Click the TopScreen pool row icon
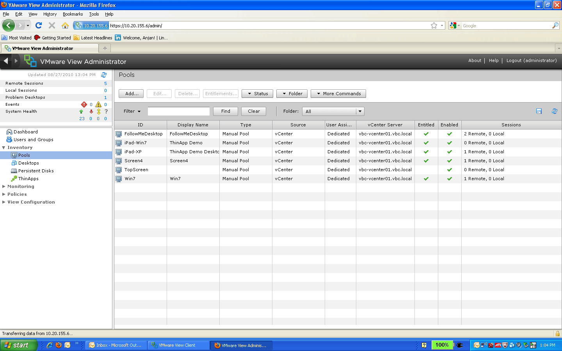This screenshot has height=351, width=562. pyautogui.click(x=119, y=170)
